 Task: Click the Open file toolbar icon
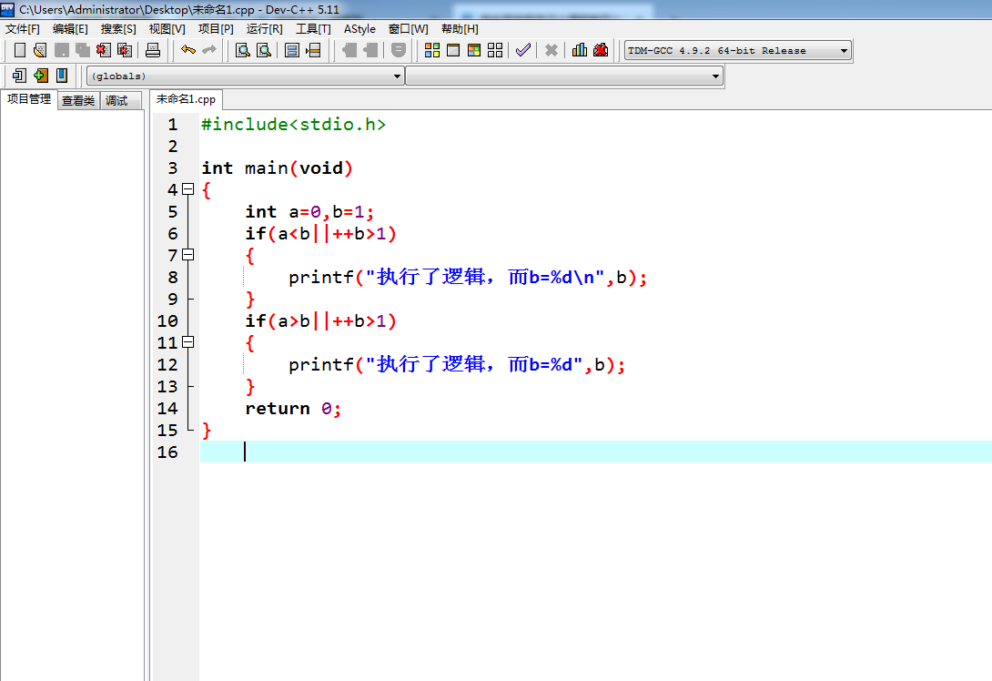point(40,50)
